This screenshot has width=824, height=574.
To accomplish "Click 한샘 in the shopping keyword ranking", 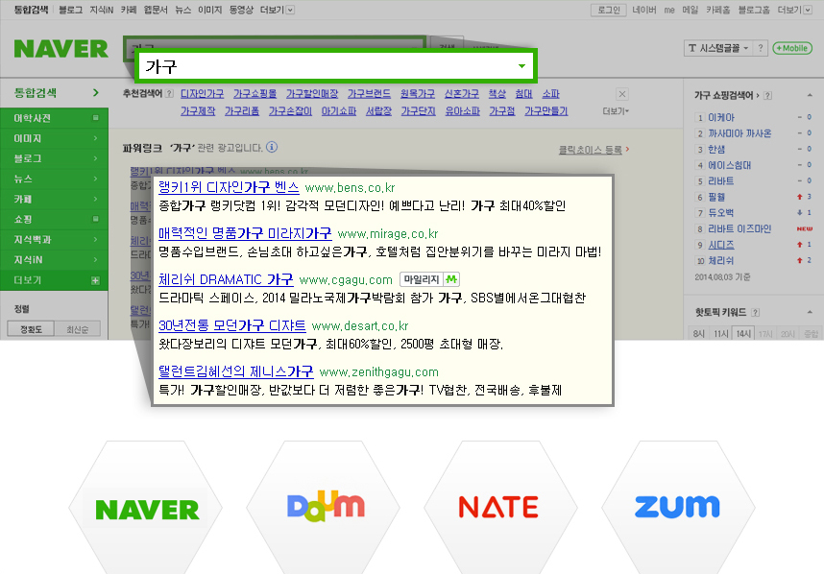I will coord(716,149).
